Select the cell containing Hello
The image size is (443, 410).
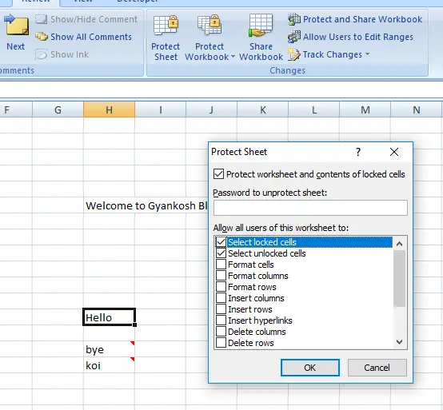[109, 317]
